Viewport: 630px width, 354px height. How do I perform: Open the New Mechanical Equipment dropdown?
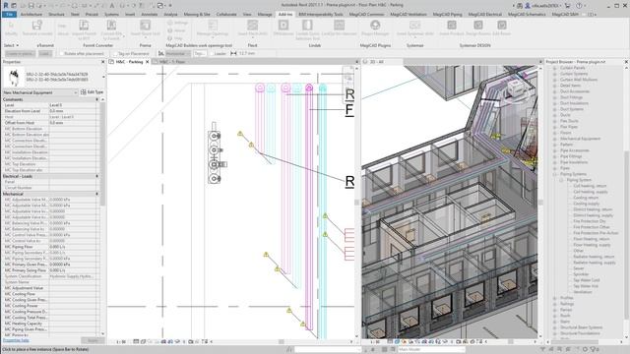click(x=40, y=92)
